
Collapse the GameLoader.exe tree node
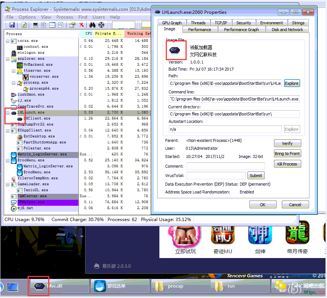pyautogui.click(x=8, y=184)
